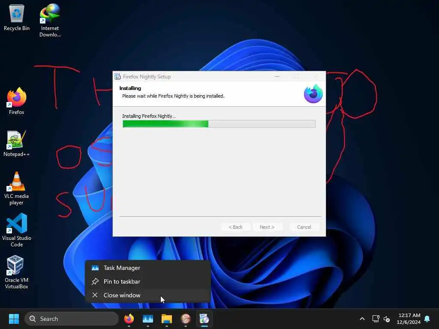Open the network status tray icon
Viewport: 439px width, 329px height.
tap(376, 319)
